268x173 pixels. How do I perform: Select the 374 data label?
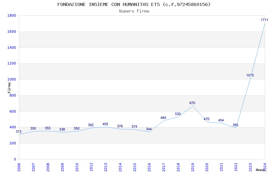coord(134,126)
